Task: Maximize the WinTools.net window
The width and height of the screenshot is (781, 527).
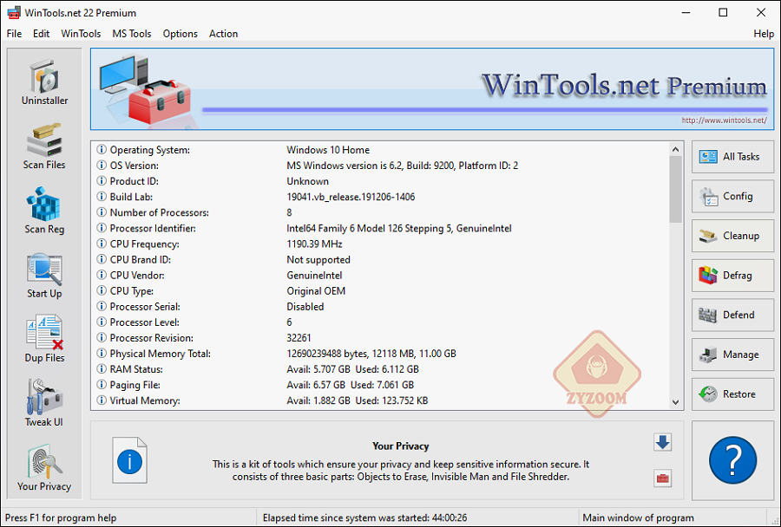Action: [x=723, y=12]
